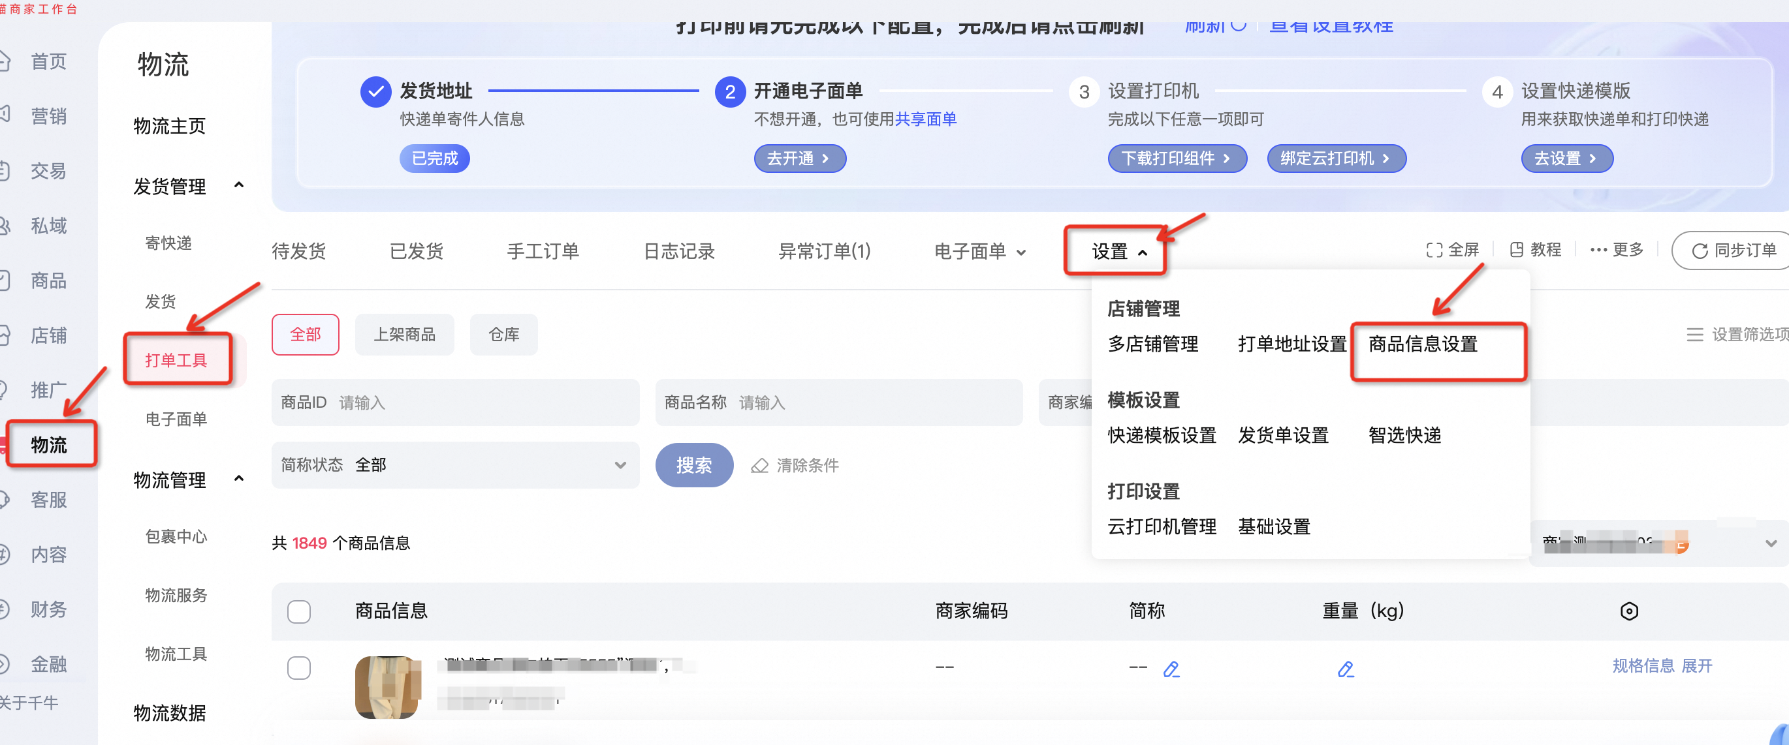The width and height of the screenshot is (1789, 745).
Task: Click the 刷新 refresh icon at top
Action: point(1239,25)
